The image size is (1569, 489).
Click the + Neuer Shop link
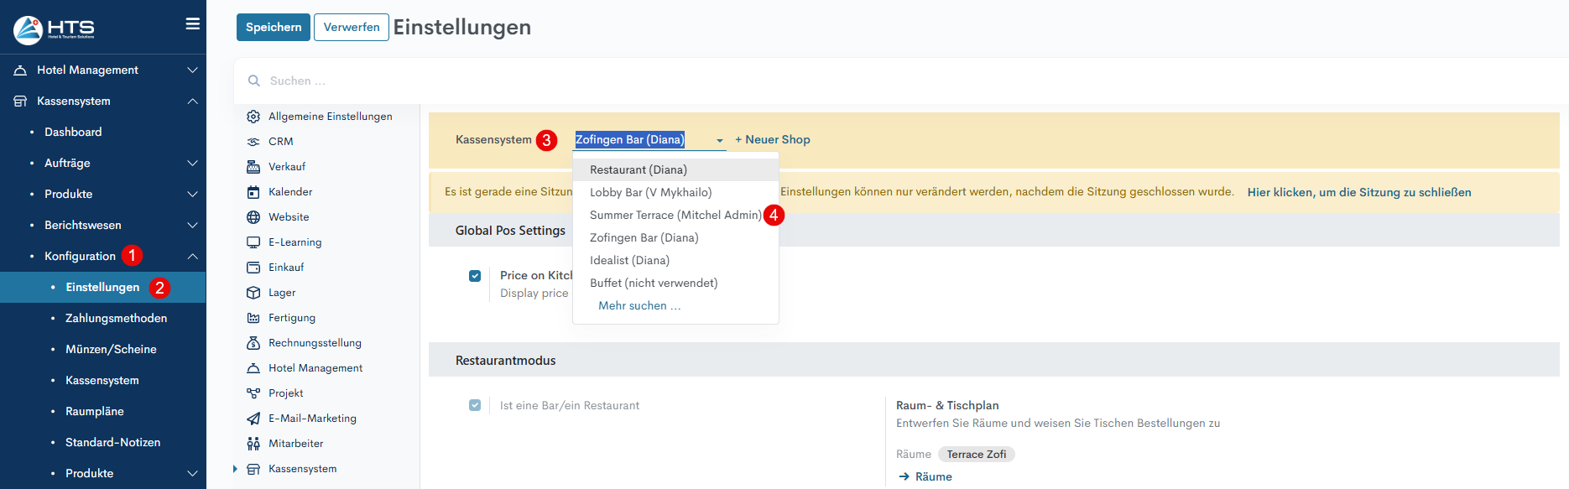[x=772, y=140]
